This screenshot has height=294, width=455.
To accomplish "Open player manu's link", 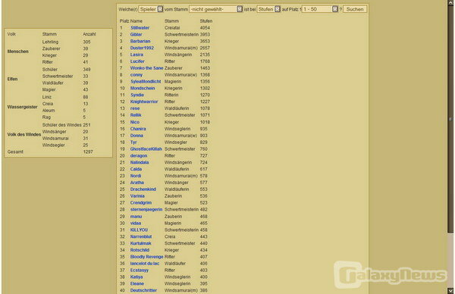I will coord(136,216).
